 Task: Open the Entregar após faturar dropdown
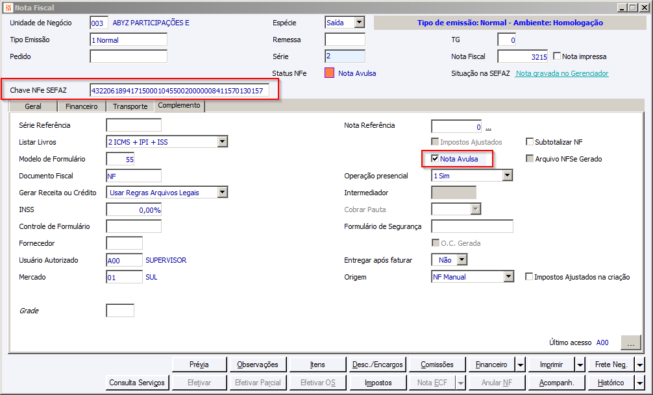[462, 260]
